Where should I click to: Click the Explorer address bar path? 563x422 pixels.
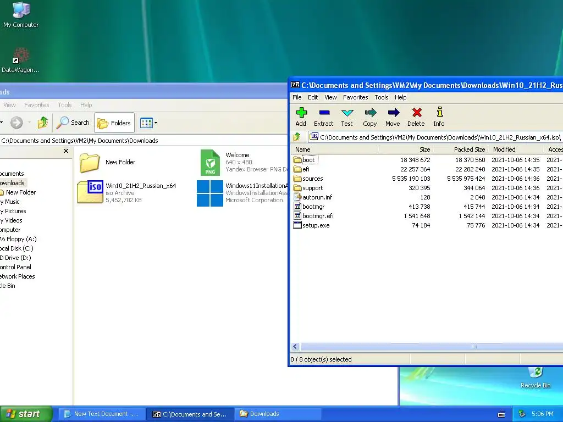[143, 141]
